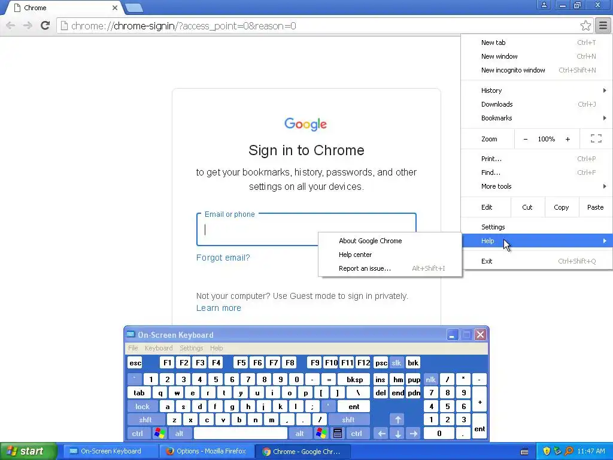This screenshot has height=460, width=613.
Task: Click the Chrome hamburger menu icon
Action: 603,26
